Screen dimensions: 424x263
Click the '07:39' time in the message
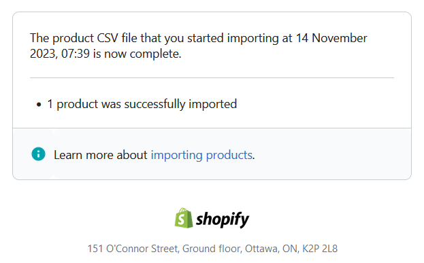click(x=76, y=54)
